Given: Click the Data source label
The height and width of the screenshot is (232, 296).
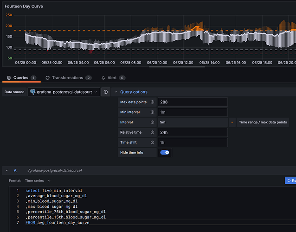Looking at the screenshot, I should pyautogui.click(x=14, y=92).
